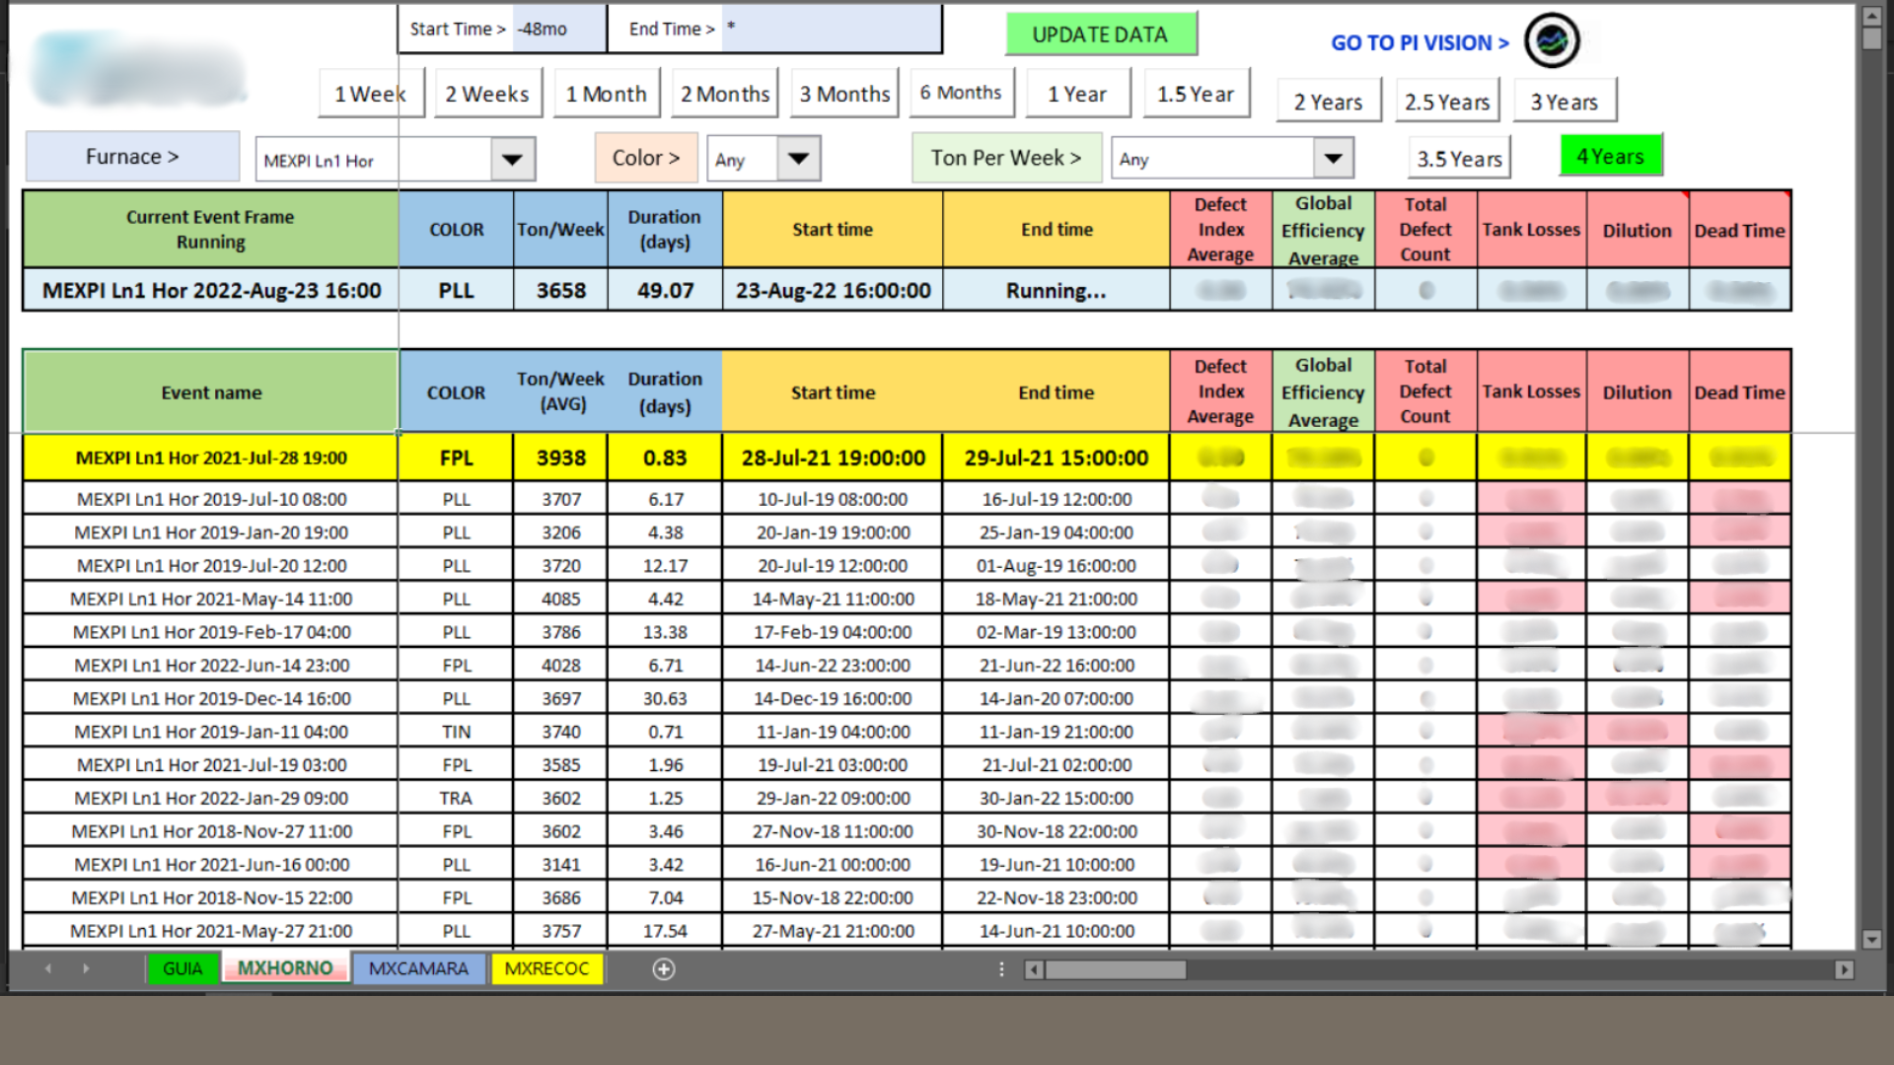Switch to the MXCAMARA sheet tab
Image resolution: width=1894 pixels, height=1065 pixels.
(x=418, y=968)
